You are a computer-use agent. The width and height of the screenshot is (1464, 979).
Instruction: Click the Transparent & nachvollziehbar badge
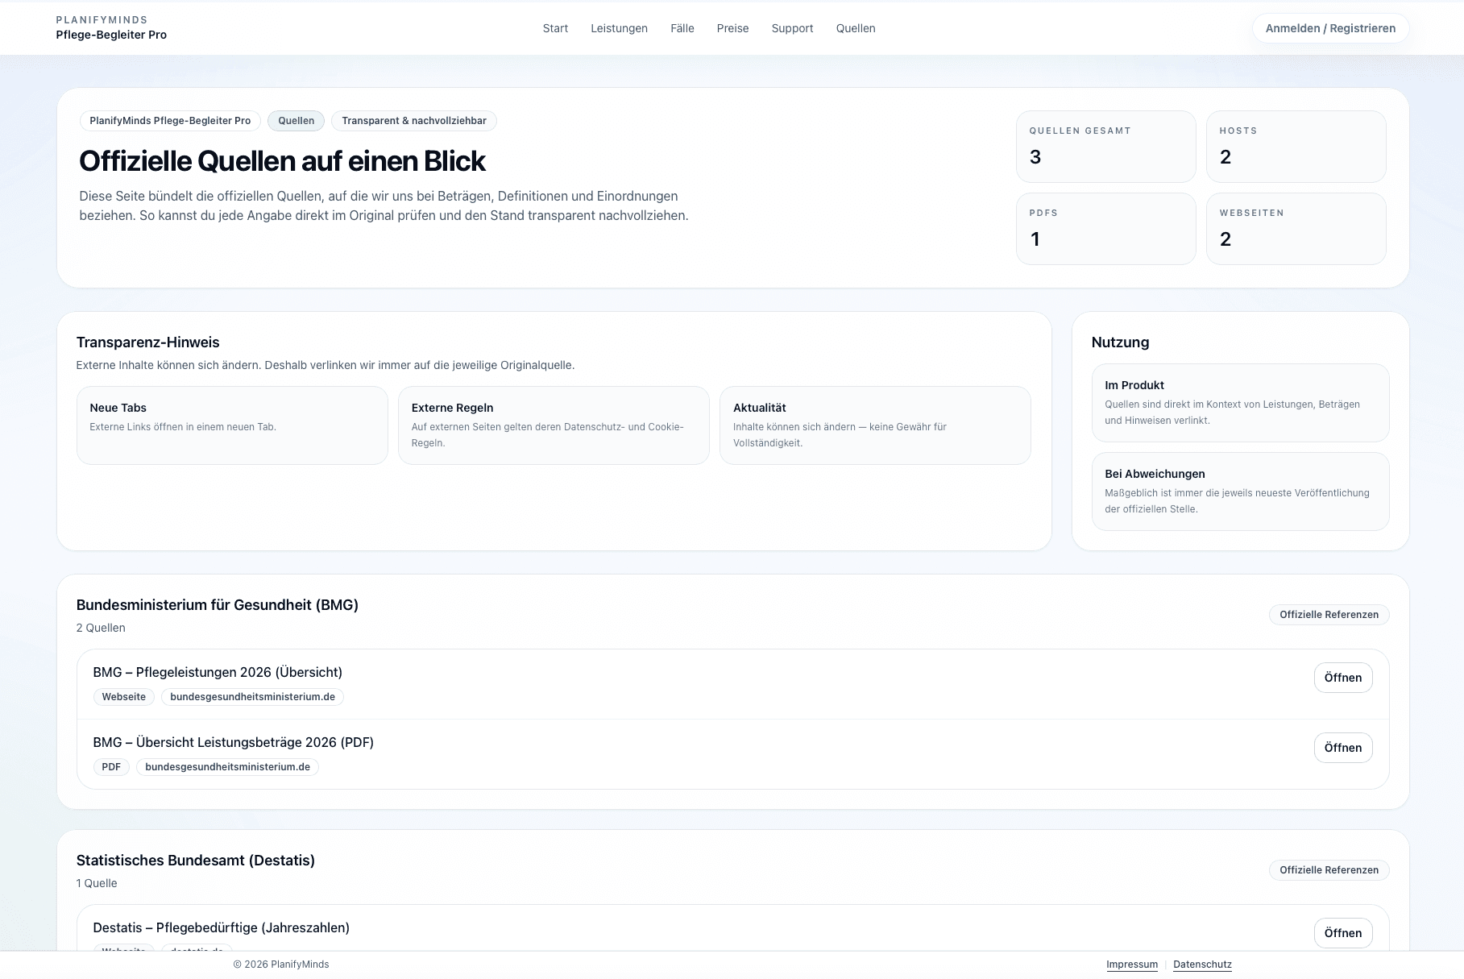413,121
